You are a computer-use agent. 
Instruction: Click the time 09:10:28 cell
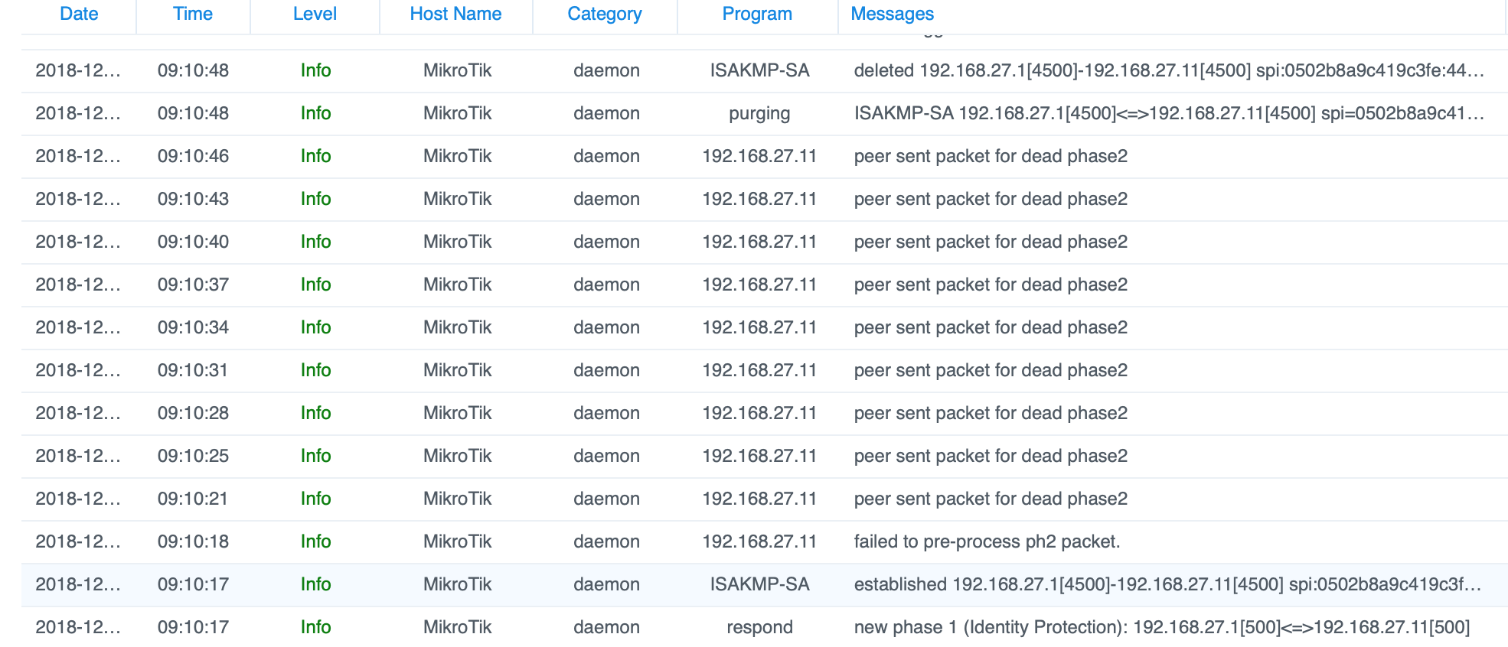pos(193,413)
